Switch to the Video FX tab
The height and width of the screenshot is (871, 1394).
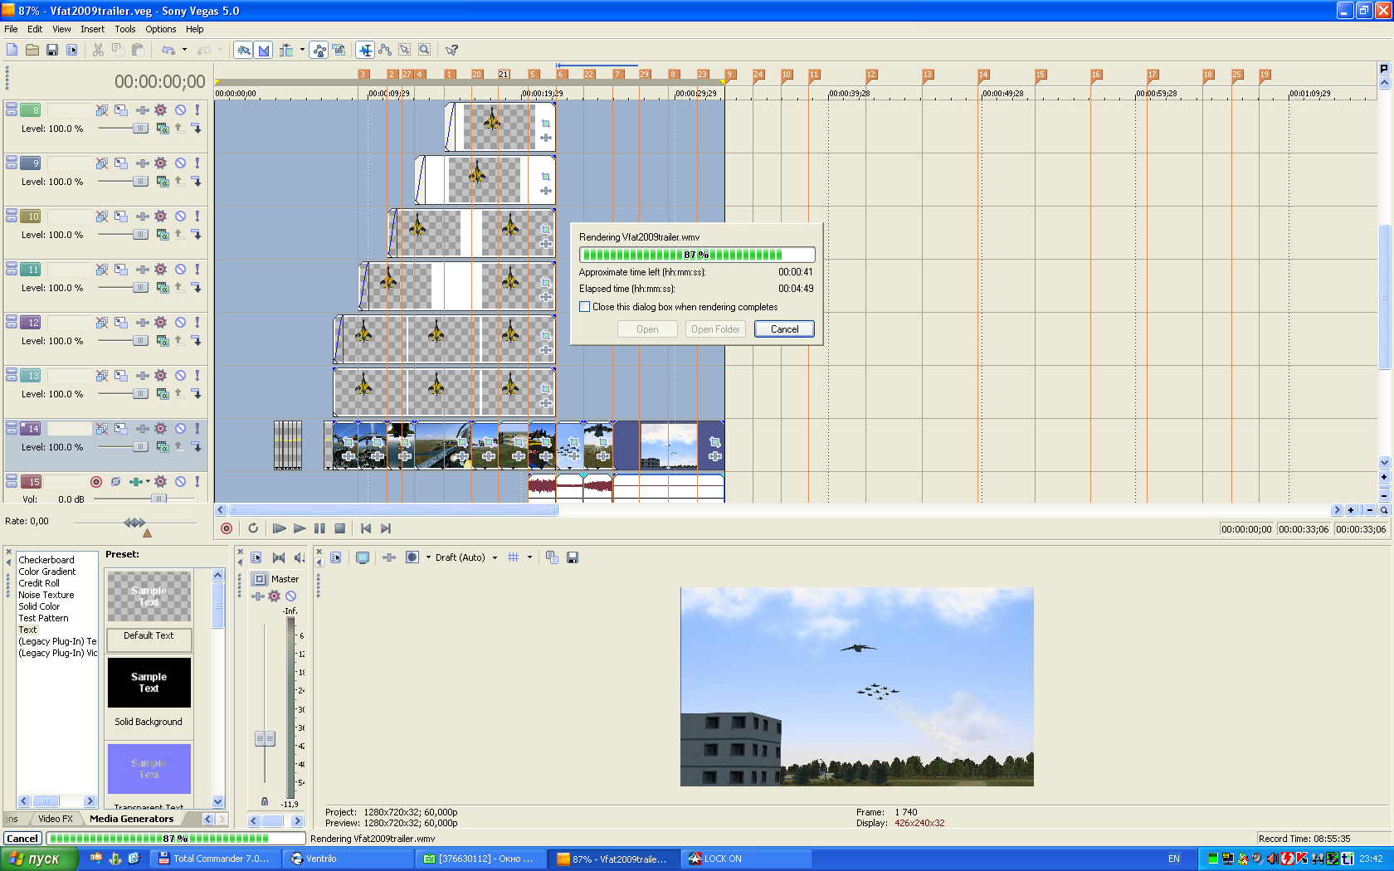[x=56, y=819]
